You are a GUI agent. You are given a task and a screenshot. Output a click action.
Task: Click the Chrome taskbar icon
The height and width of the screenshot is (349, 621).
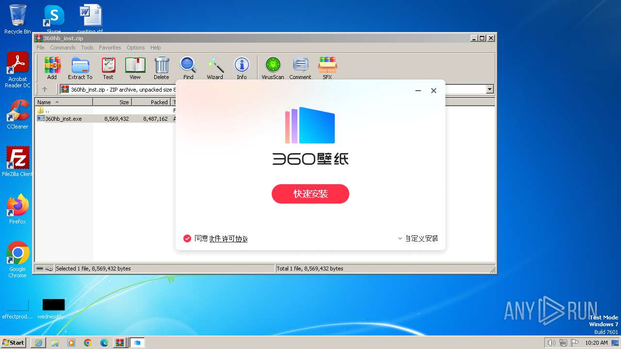(87, 343)
